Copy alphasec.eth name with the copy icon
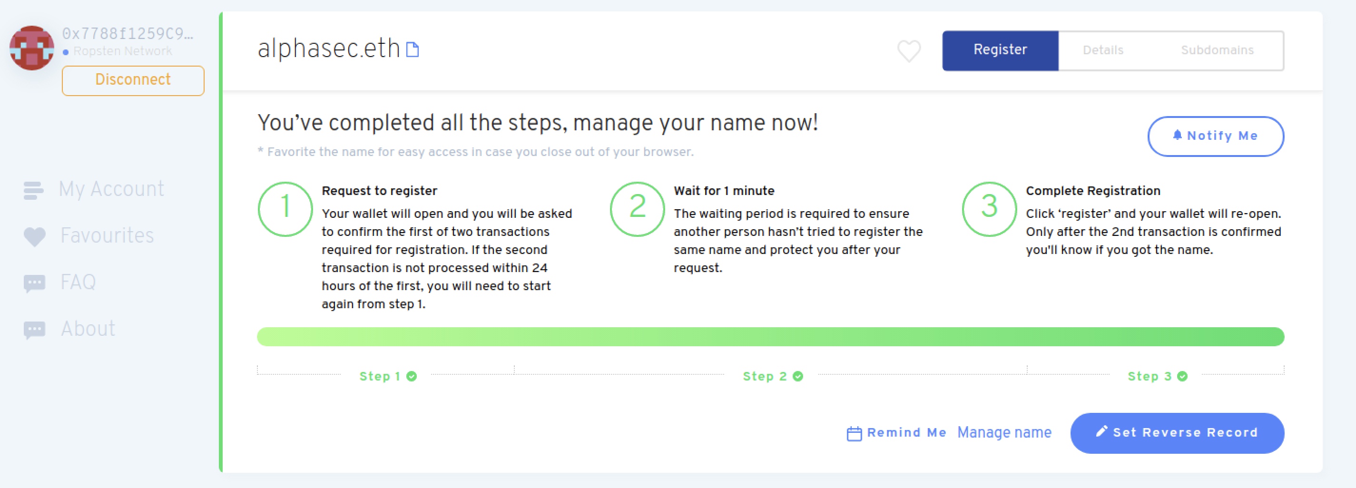 [413, 49]
